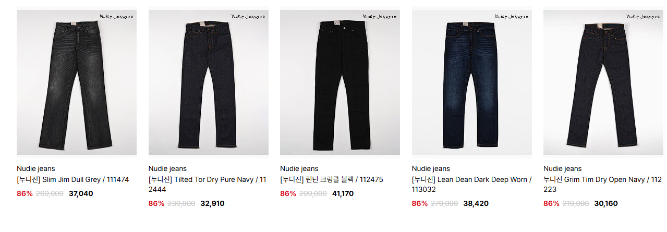Click Nudie jeans brand above 린딘 크링클 블랙
The image size is (667, 232).
pos(299,168)
